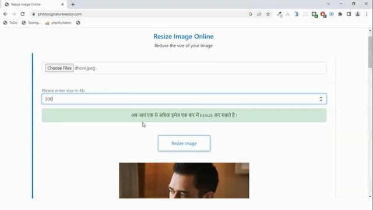The width and height of the screenshot is (373, 210).
Task: Open the ToDo bookmark
Action: 10,23
